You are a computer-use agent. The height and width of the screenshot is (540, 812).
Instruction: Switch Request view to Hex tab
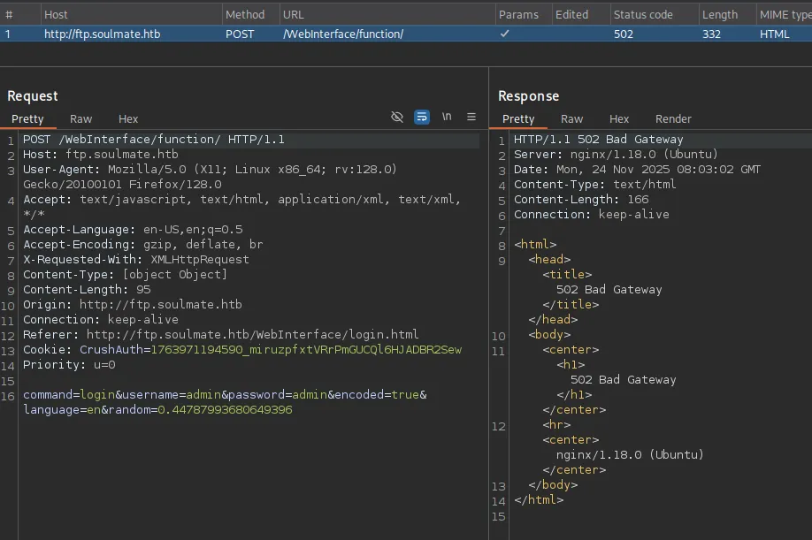pyautogui.click(x=128, y=118)
